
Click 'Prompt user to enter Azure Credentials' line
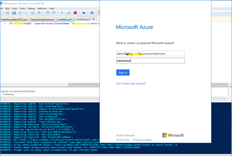49,150
